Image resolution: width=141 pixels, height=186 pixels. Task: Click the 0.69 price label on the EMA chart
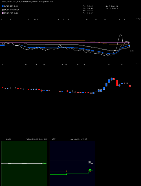pyautogui.click(x=132, y=51)
